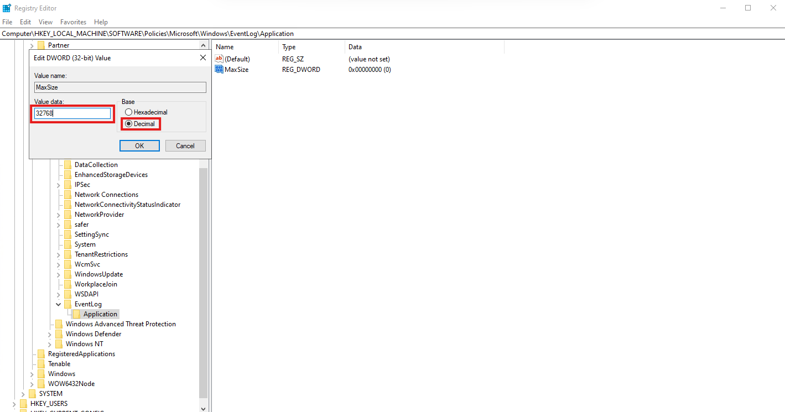Click the Registry Editor app icon in title bar
This screenshot has height=412, width=785.
[7, 8]
